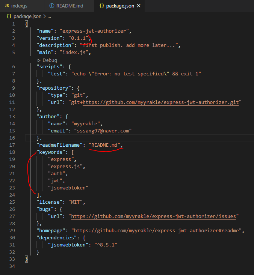This screenshot has width=254, height=275.
Task: Click the "0.1.1" version string
Action: point(78,38)
